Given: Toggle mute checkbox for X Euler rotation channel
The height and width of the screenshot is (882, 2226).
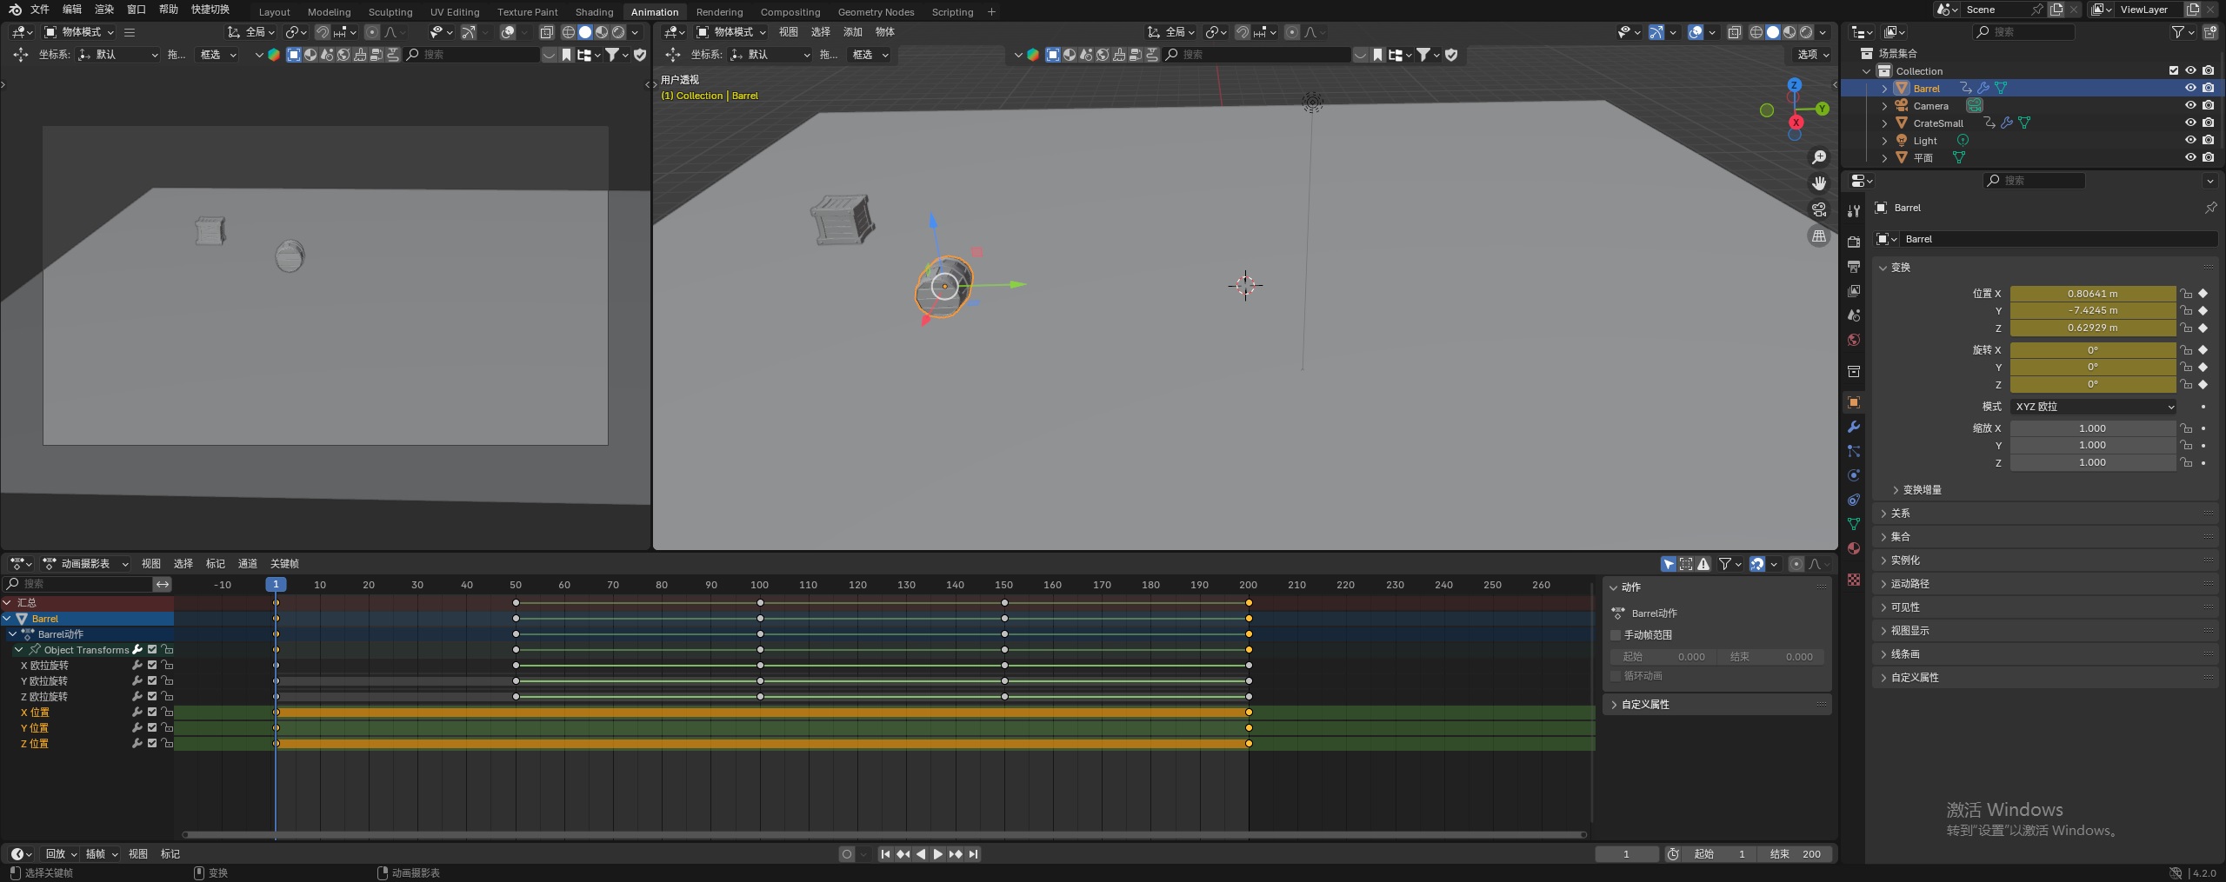Looking at the screenshot, I should tap(152, 666).
